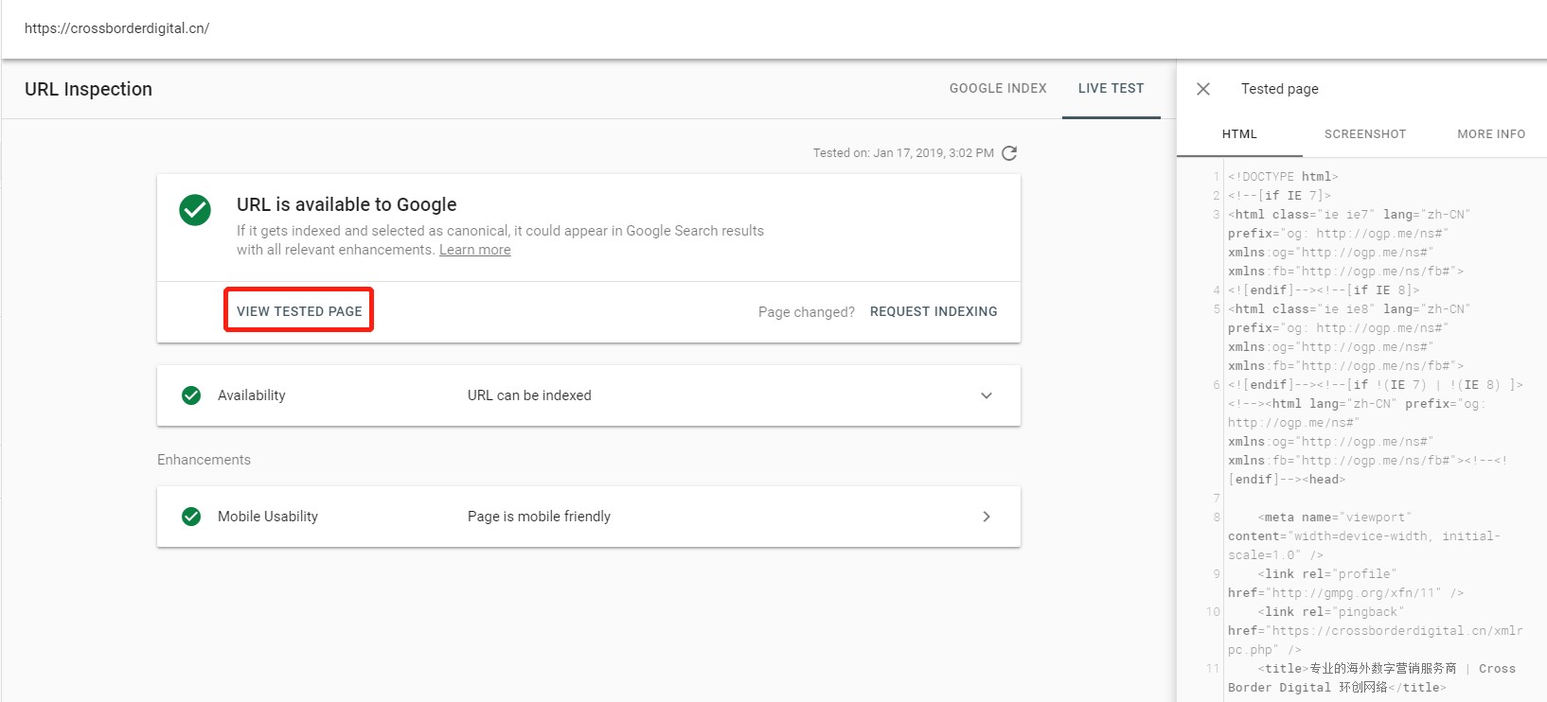1547x702 pixels.
Task: Open Mobile Usability details arrow
Action: tap(986, 517)
